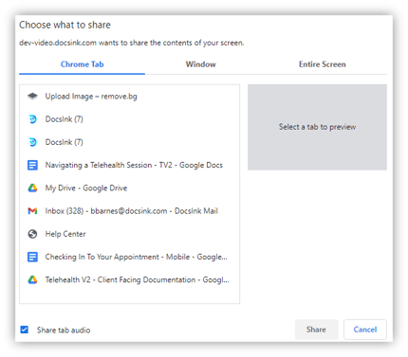Click the Google Drive icon beside My Drive
Viewport: 408px width, 357px height.
pyautogui.click(x=32, y=188)
